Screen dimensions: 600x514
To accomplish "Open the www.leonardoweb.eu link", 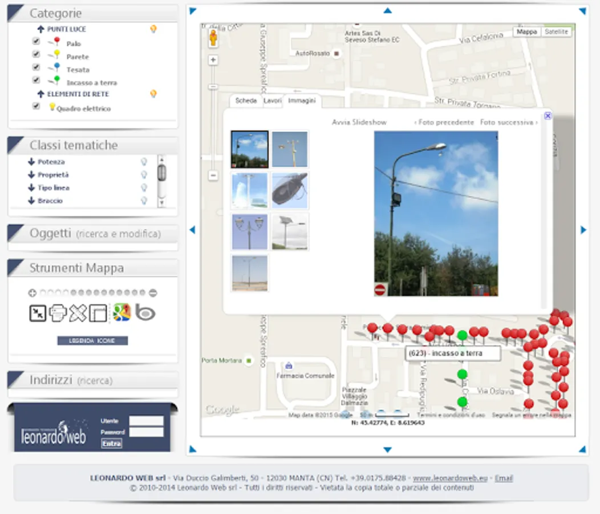I will point(450,478).
